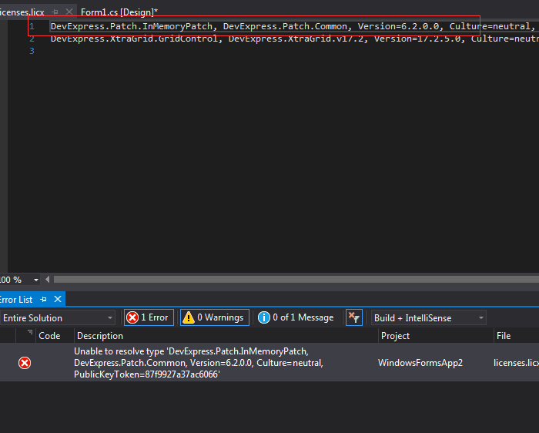Viewport: 539px width, 433px height.
Task: Open the Form1.cs [Design] tab
Action: (x=119, y=12)
